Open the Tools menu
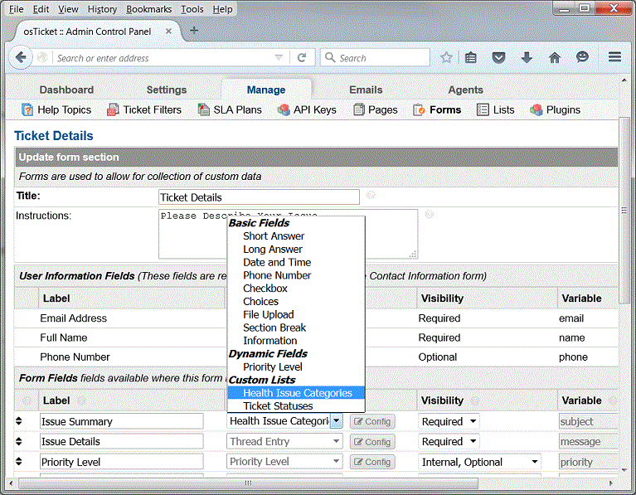 click(192, 9)
